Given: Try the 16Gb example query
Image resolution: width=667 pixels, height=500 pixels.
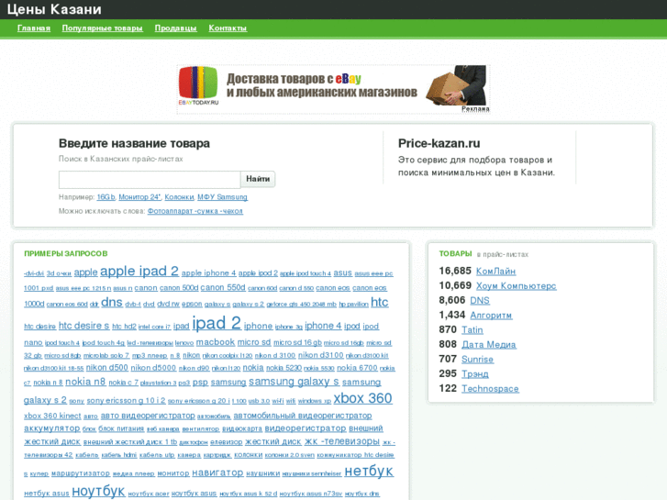Looking at the screenshot, I should click(x=106, y=197).
